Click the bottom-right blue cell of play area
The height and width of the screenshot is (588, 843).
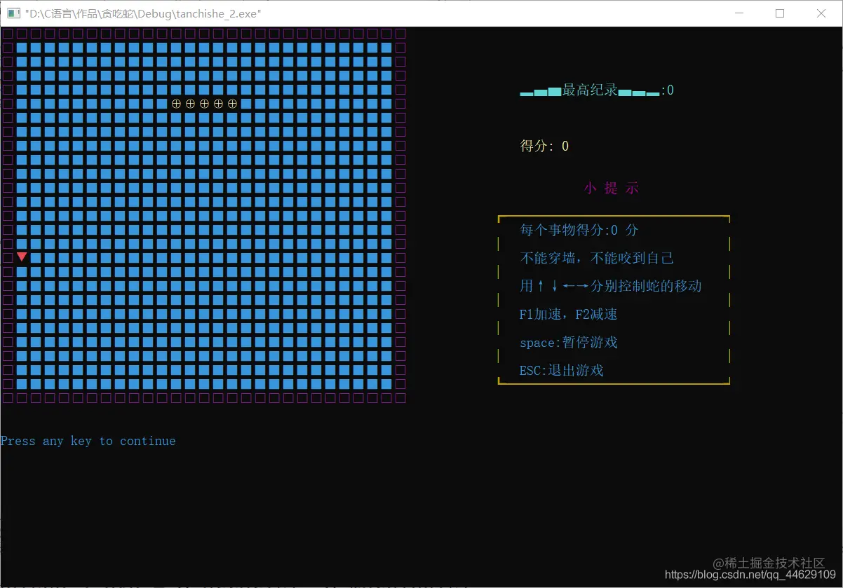386,383
